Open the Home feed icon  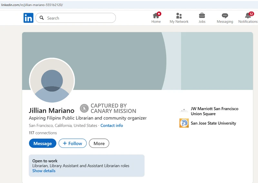(x=156, y=15)
